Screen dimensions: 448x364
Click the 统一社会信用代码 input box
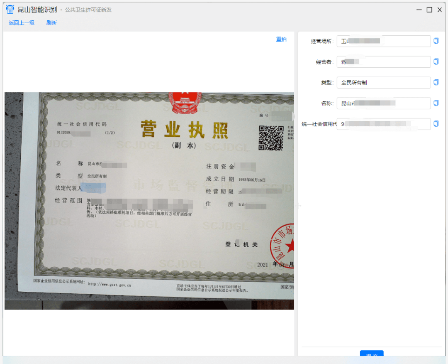point(383,124)
